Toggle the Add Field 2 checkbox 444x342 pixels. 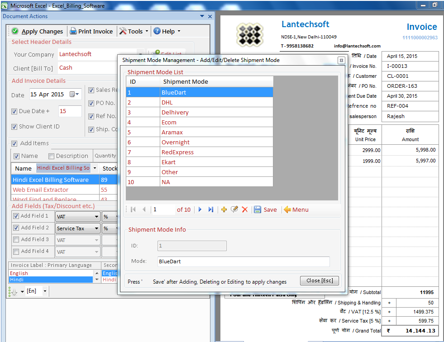pyautogui.click(x=16, y=228)
